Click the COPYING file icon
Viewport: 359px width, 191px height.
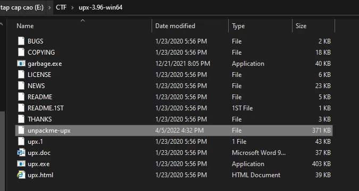point(21,53)
